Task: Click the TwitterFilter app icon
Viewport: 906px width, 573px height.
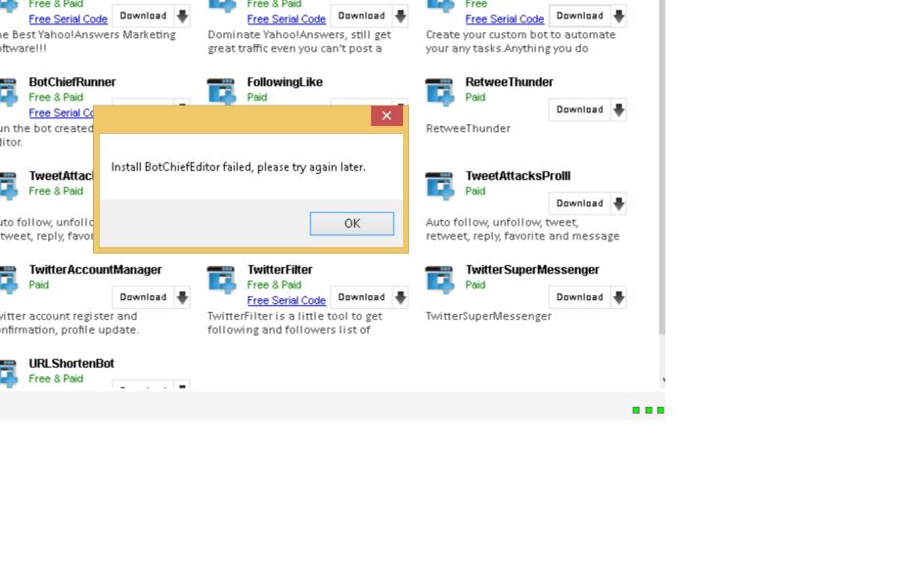Action: click(x=221, y=279)
